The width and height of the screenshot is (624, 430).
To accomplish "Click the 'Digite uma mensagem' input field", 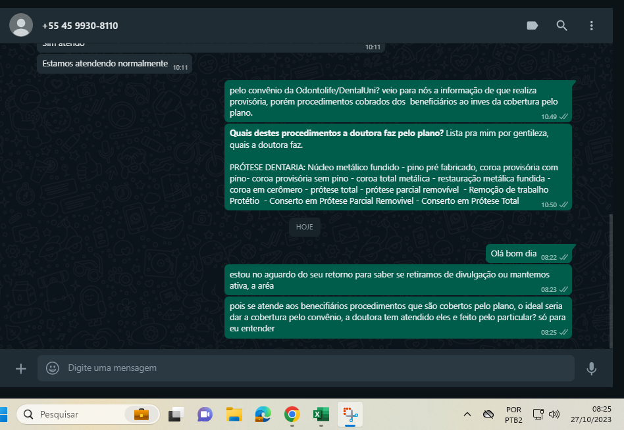I will [x=316, y=368].
